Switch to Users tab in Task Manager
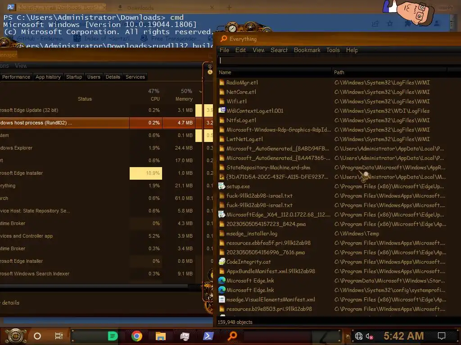The image size is (461, 345). (94, 77)
